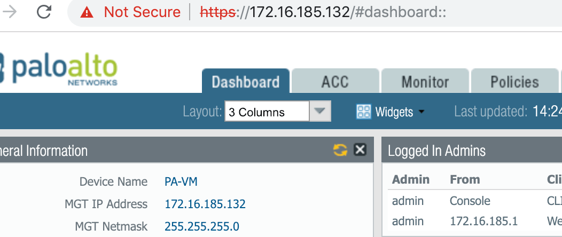Select the admin row from Console
The height and width of the screenshot is (237, 562).
pos(475,201)
